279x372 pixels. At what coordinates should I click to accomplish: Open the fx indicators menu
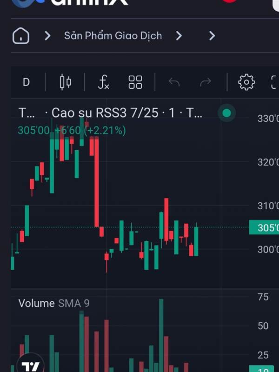coord(103,82)
